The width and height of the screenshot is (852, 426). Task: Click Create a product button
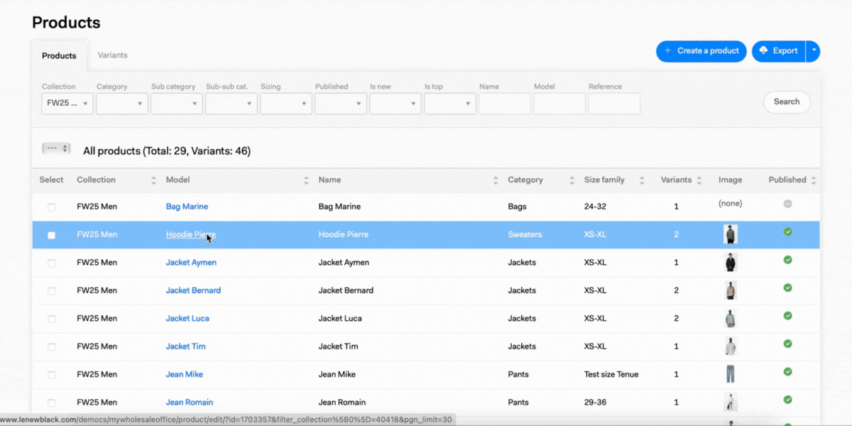pos(701,51)
